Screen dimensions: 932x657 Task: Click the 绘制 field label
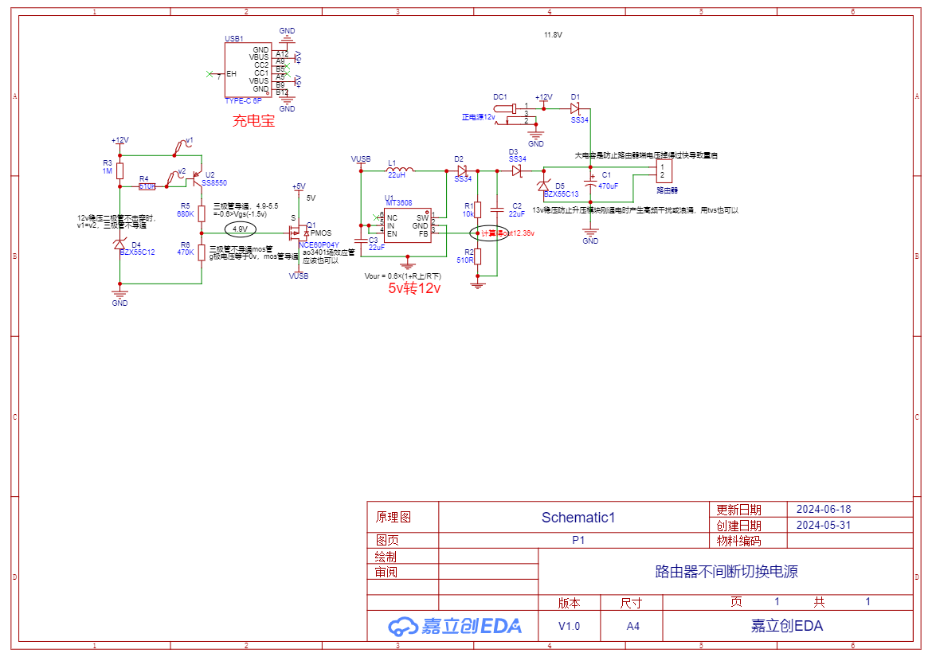[x=386, y=557]
